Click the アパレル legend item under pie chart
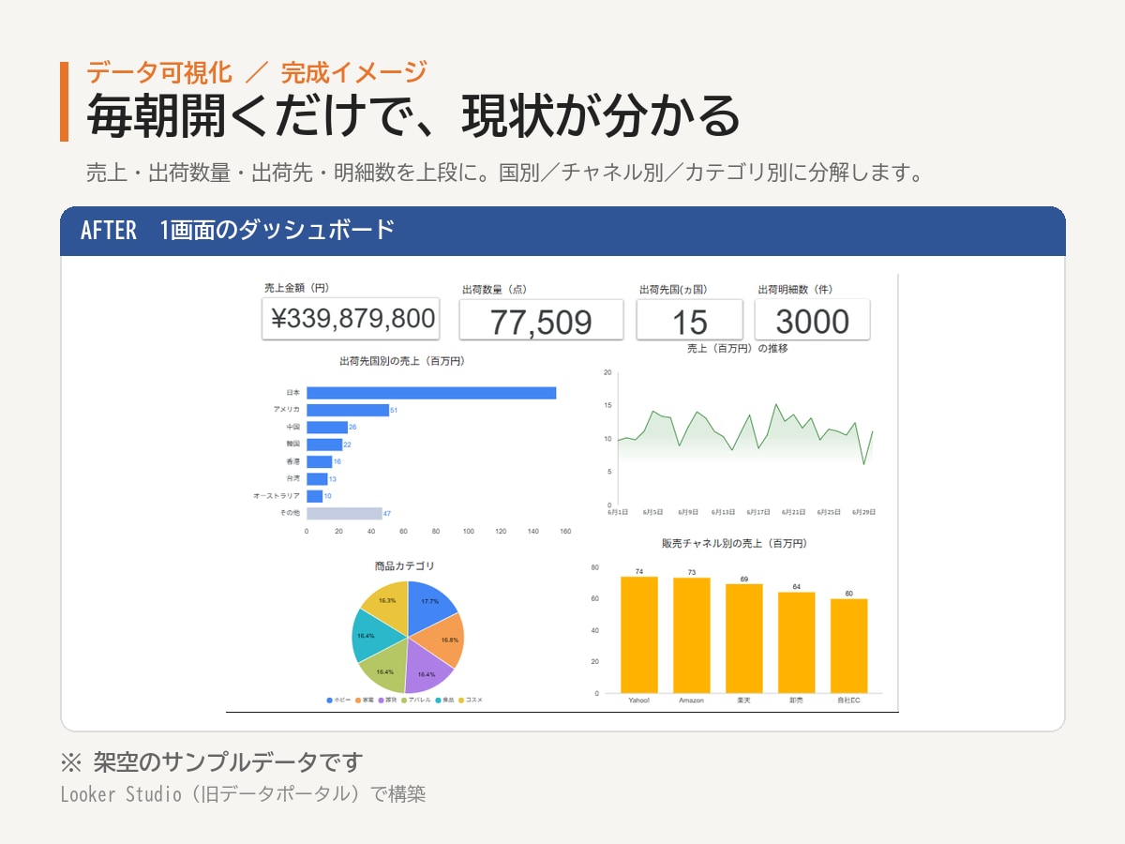Viewport: 1125px width, 844px height. [416, 701]
